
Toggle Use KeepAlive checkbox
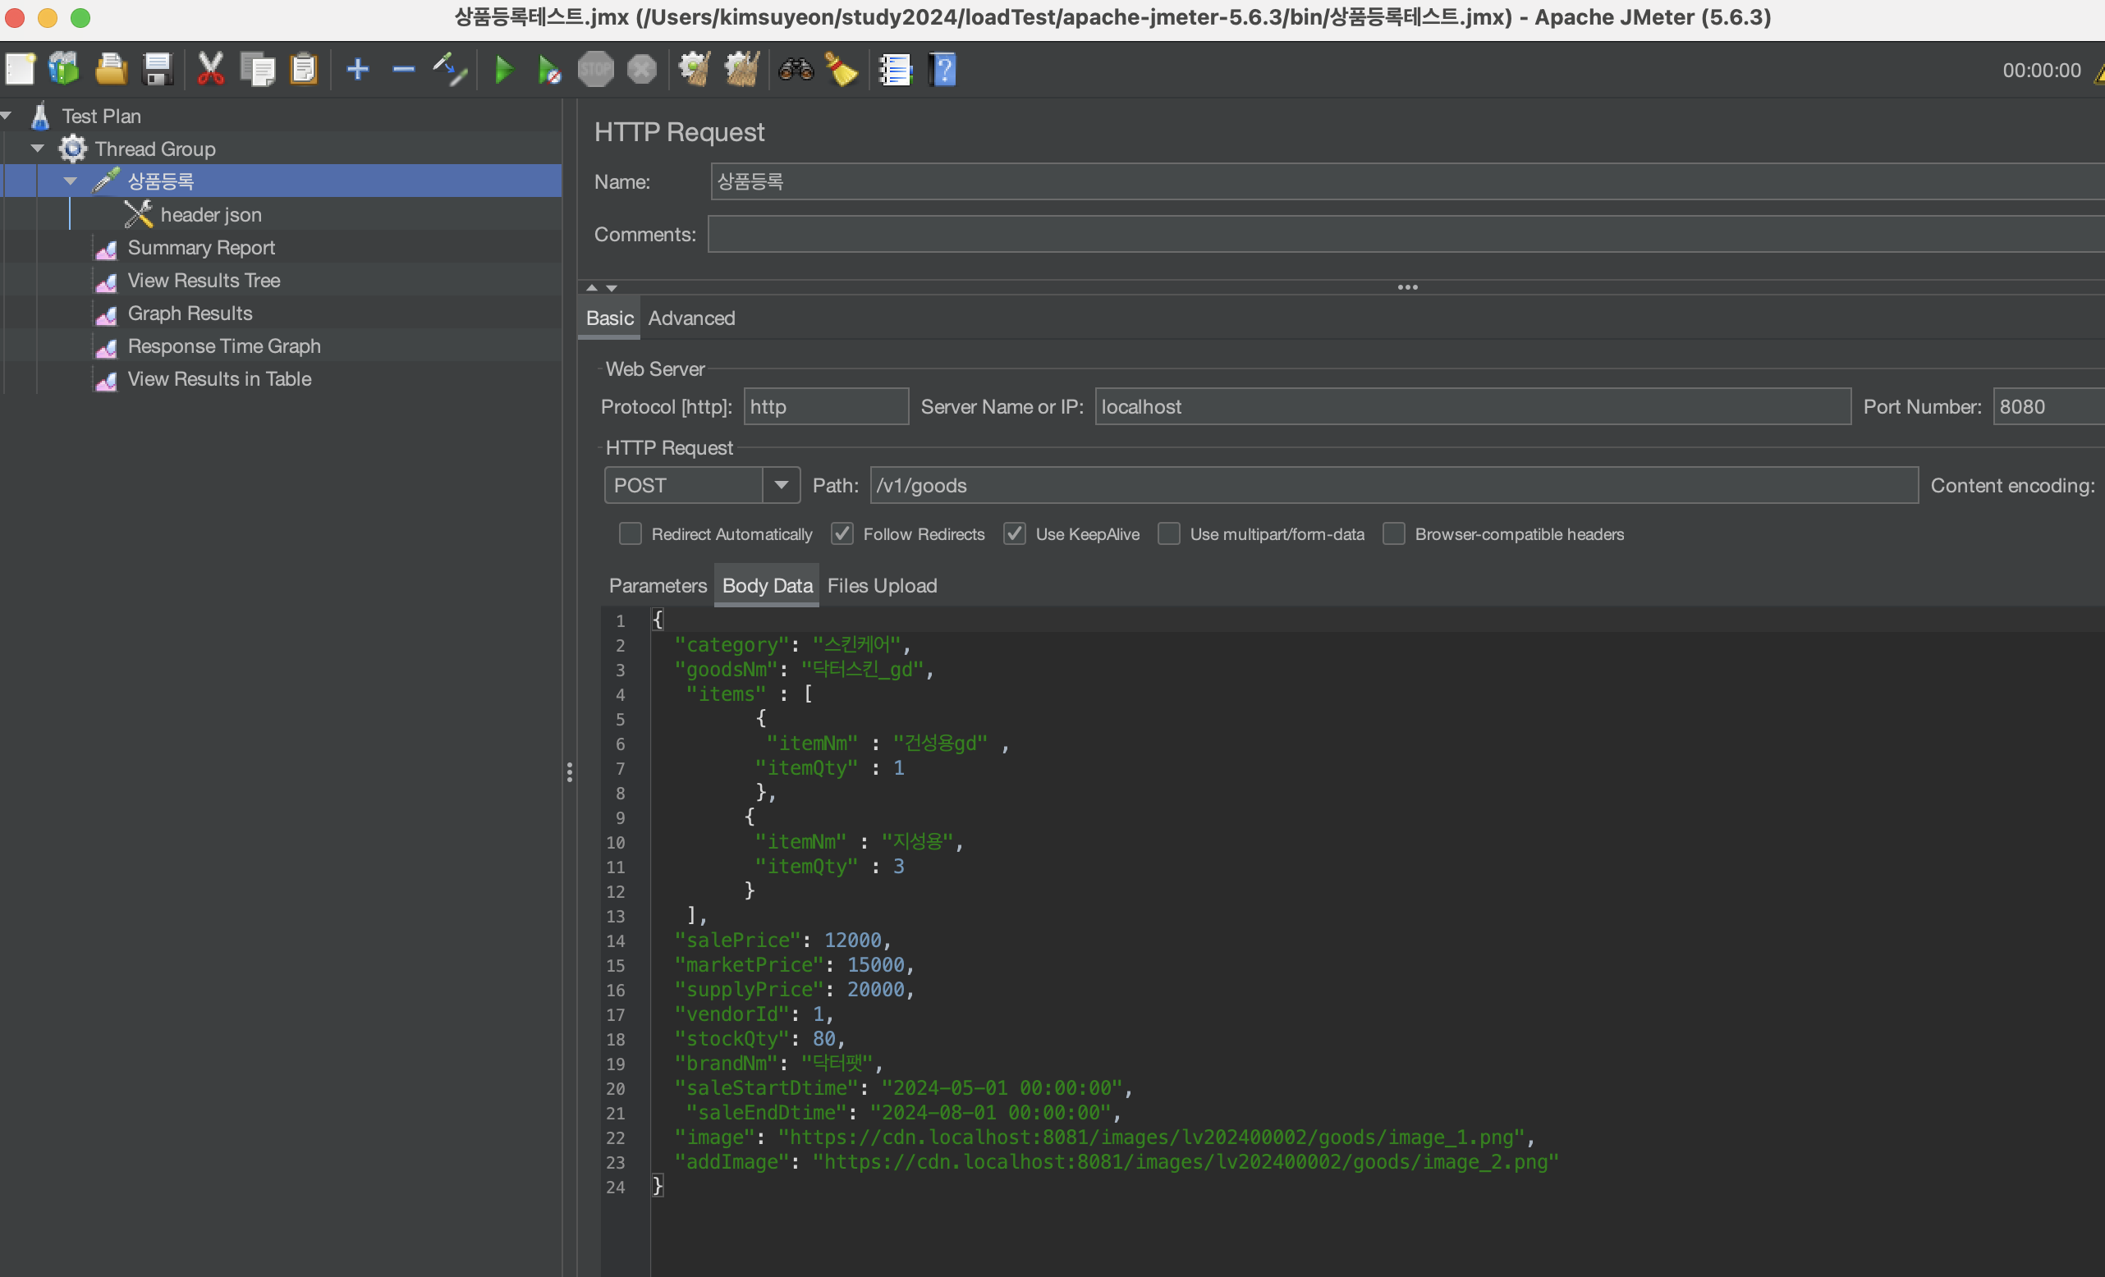coord(1015,534)
